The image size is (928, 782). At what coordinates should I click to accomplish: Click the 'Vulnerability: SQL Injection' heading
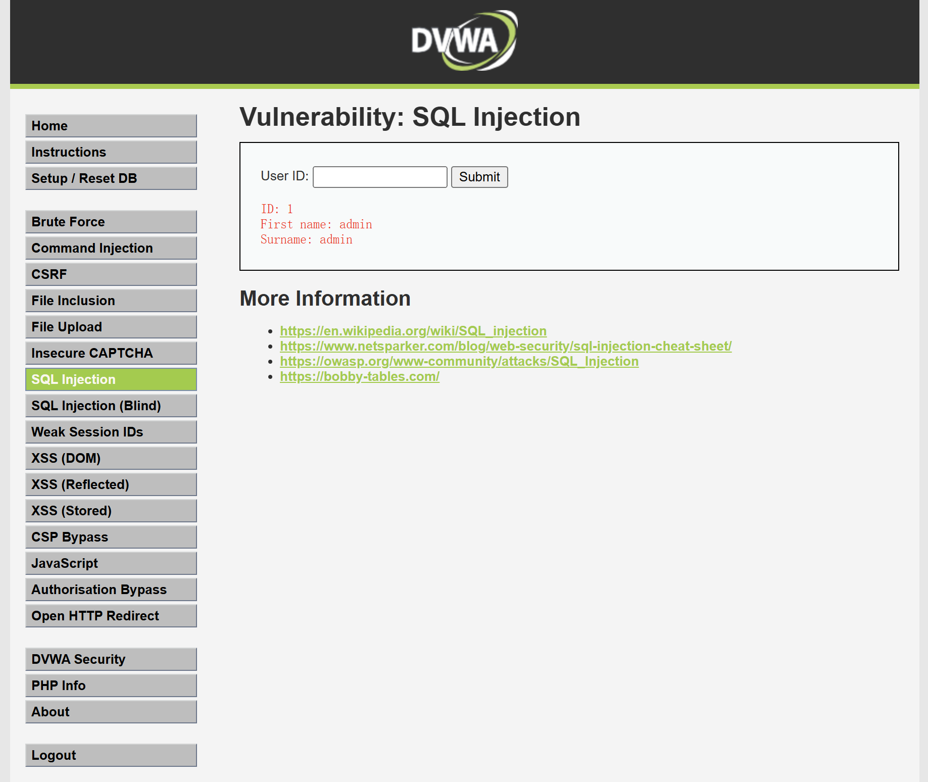tap(410, 117)
